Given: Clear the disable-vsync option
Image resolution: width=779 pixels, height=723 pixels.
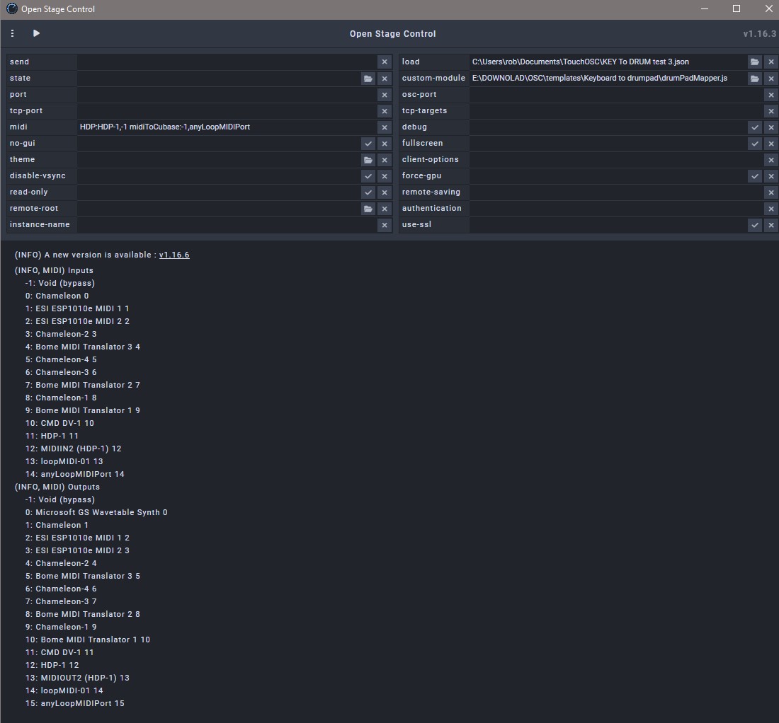Looking at the screenshot, I should 384,176.
